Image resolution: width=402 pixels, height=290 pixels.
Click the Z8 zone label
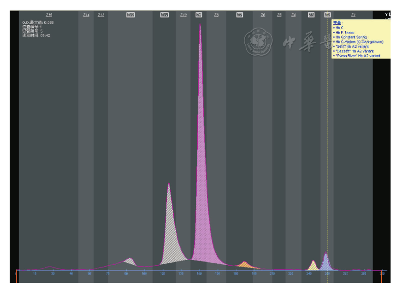[216, 15]
